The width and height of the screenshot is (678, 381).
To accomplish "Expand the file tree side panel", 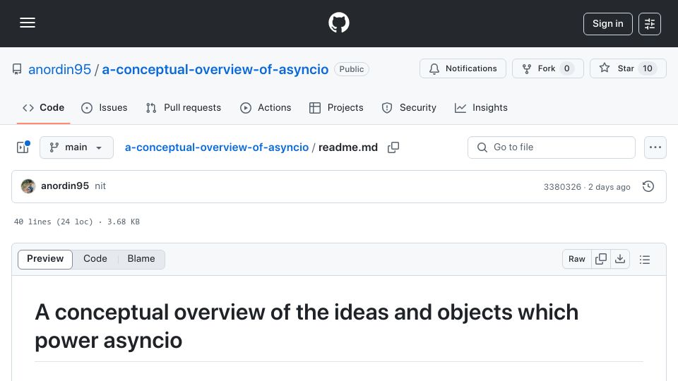I will click(x=23, y=147).
